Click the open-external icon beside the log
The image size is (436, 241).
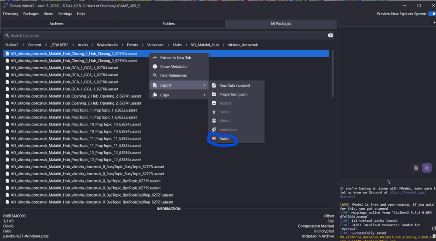pyautogui.click(x=434, y=228)
